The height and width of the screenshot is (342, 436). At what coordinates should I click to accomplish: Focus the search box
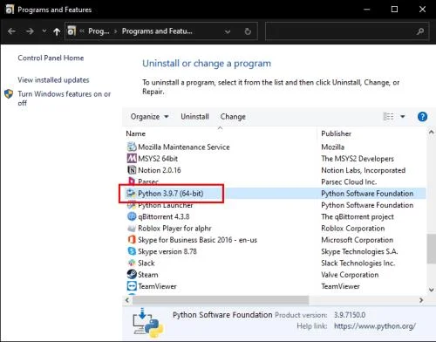tap(347, 31)
